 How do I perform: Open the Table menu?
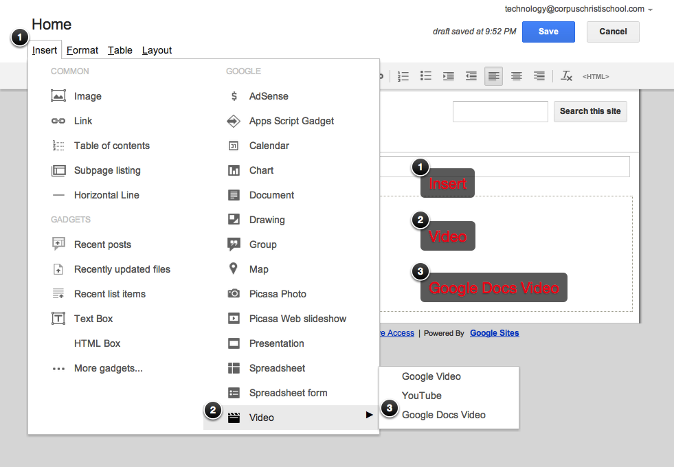(x=120, y=50)
